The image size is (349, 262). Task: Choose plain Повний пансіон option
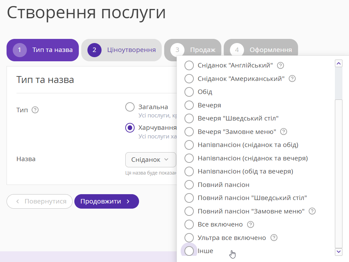click(189, 185)
